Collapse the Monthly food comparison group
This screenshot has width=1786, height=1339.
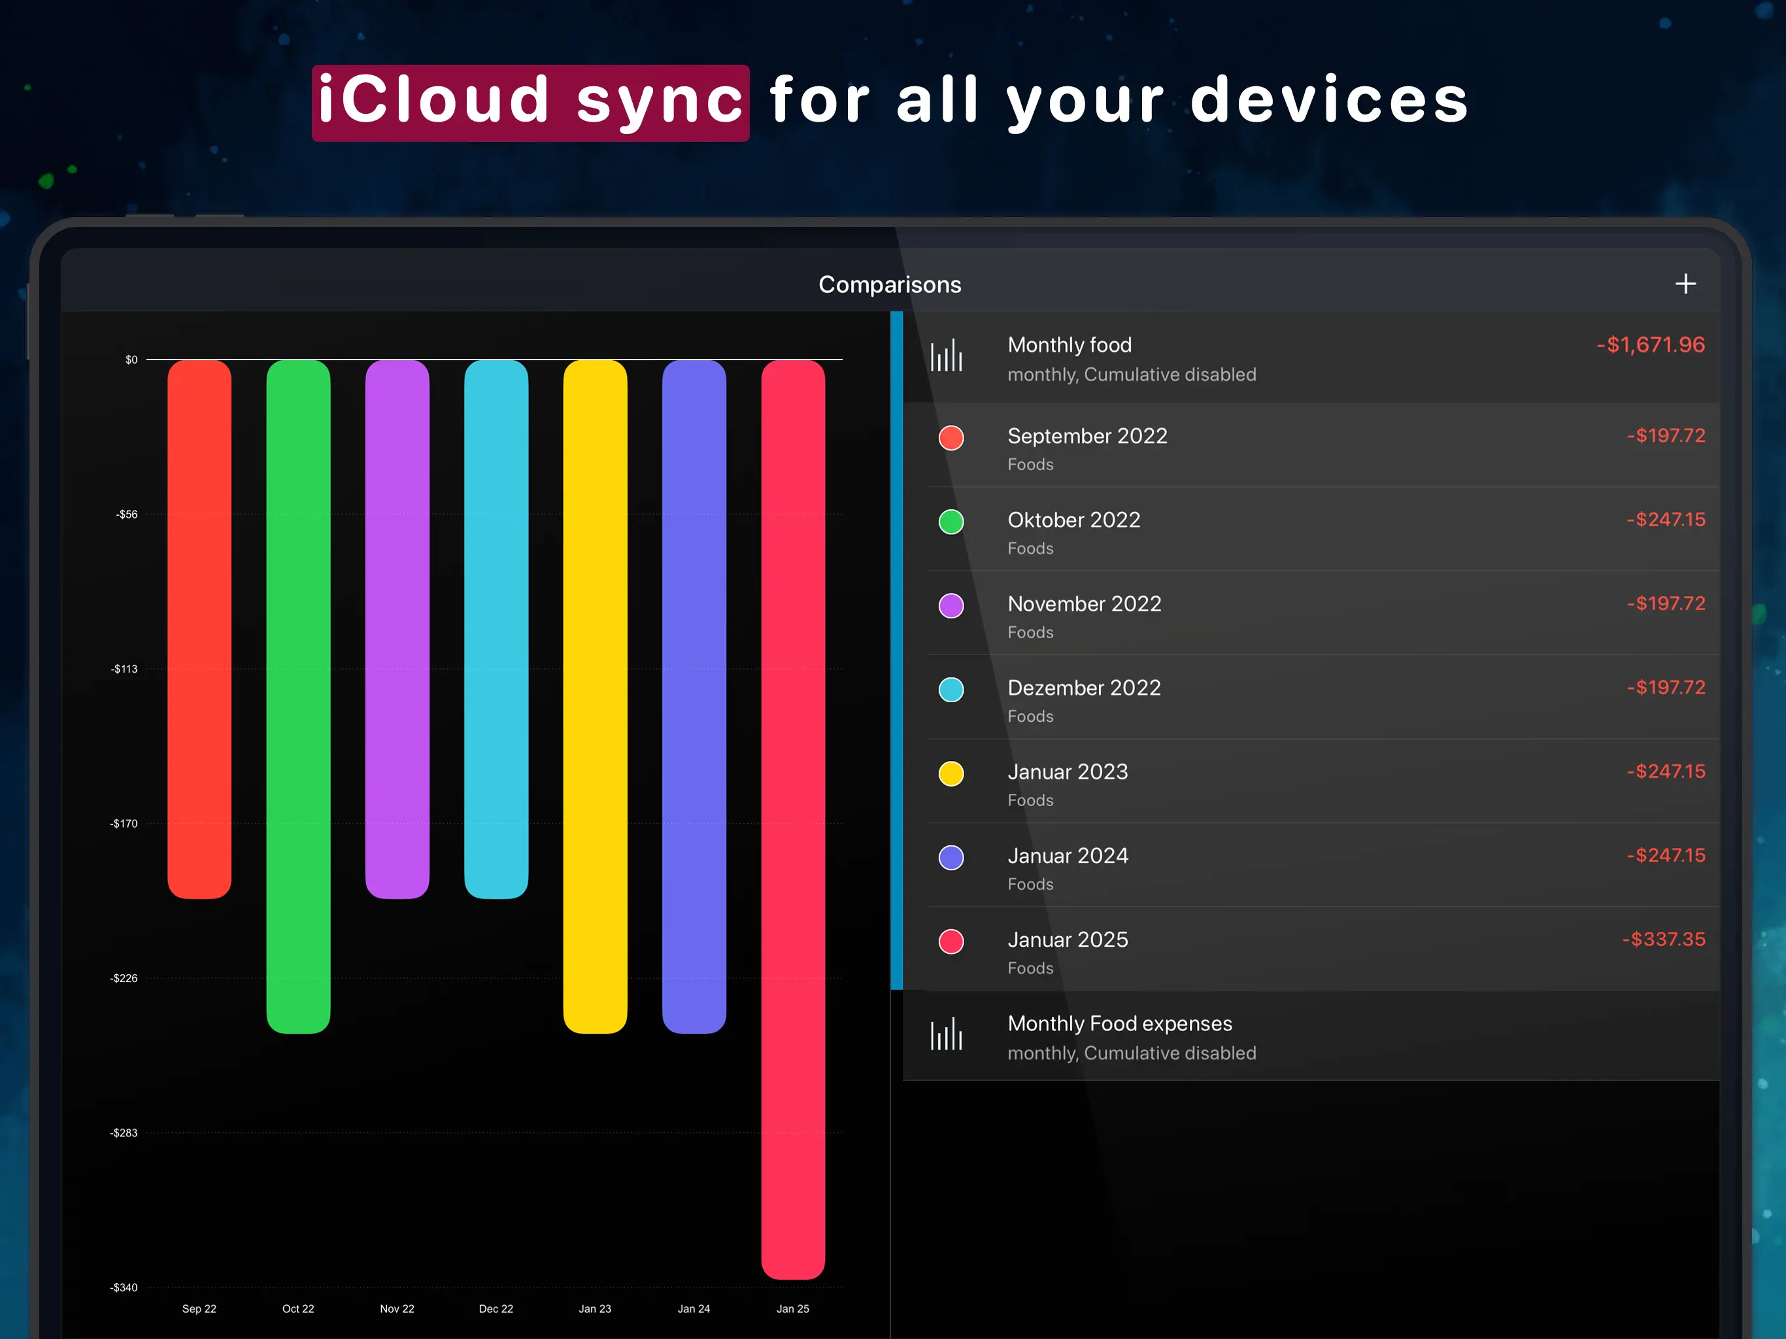[x=1130, y=358]
